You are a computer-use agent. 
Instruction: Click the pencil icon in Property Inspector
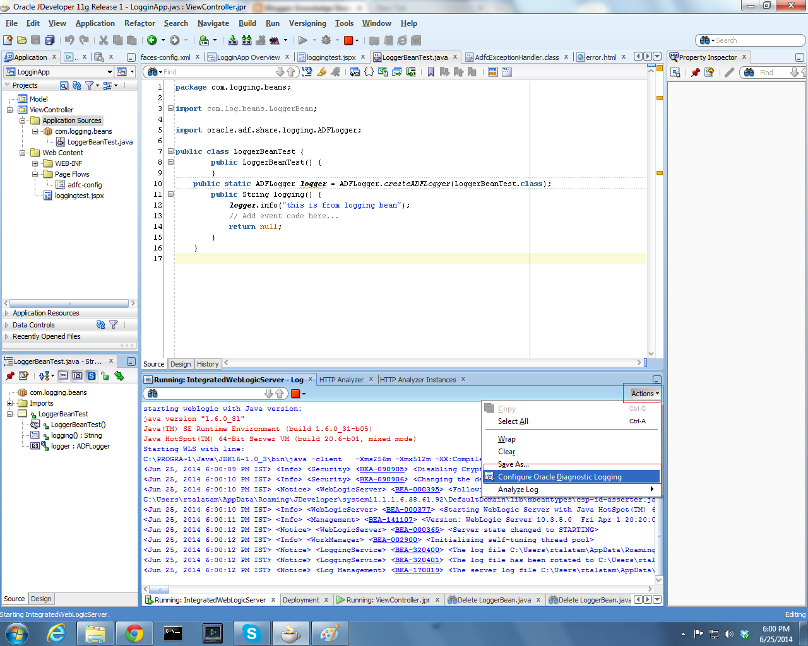coord(729,73)
